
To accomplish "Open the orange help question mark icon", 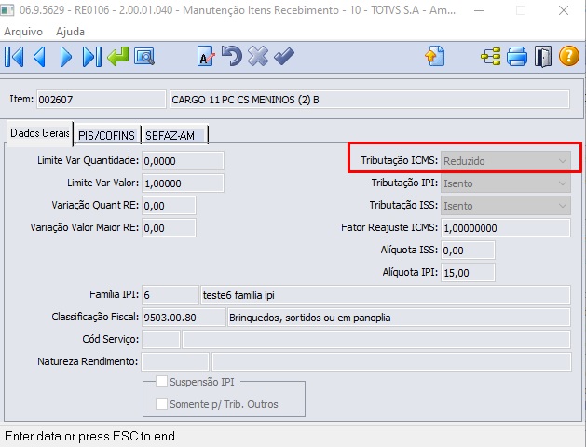I will coord(569,56).
